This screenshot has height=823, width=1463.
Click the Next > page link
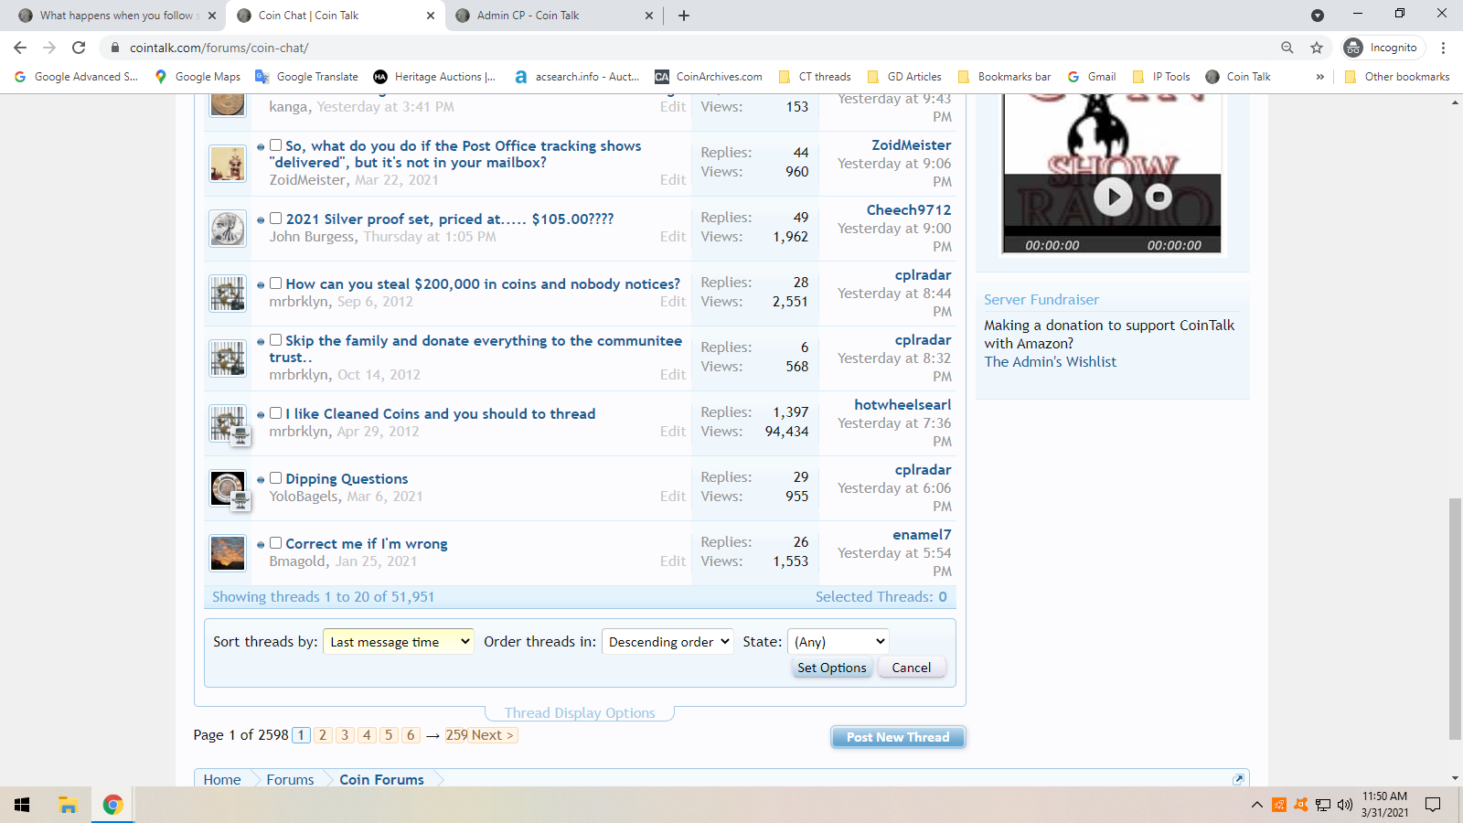pyautogui.click(x=493, y=735)
